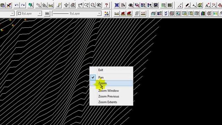
Task: Click the small letter A text icon
Action: pos(194,5)
